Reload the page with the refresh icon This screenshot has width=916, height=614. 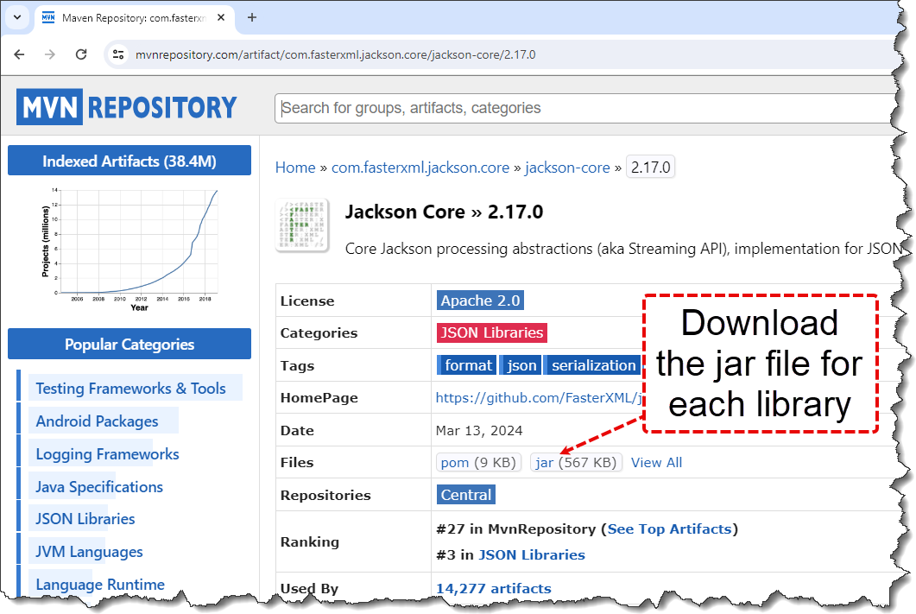click(81, 54)
